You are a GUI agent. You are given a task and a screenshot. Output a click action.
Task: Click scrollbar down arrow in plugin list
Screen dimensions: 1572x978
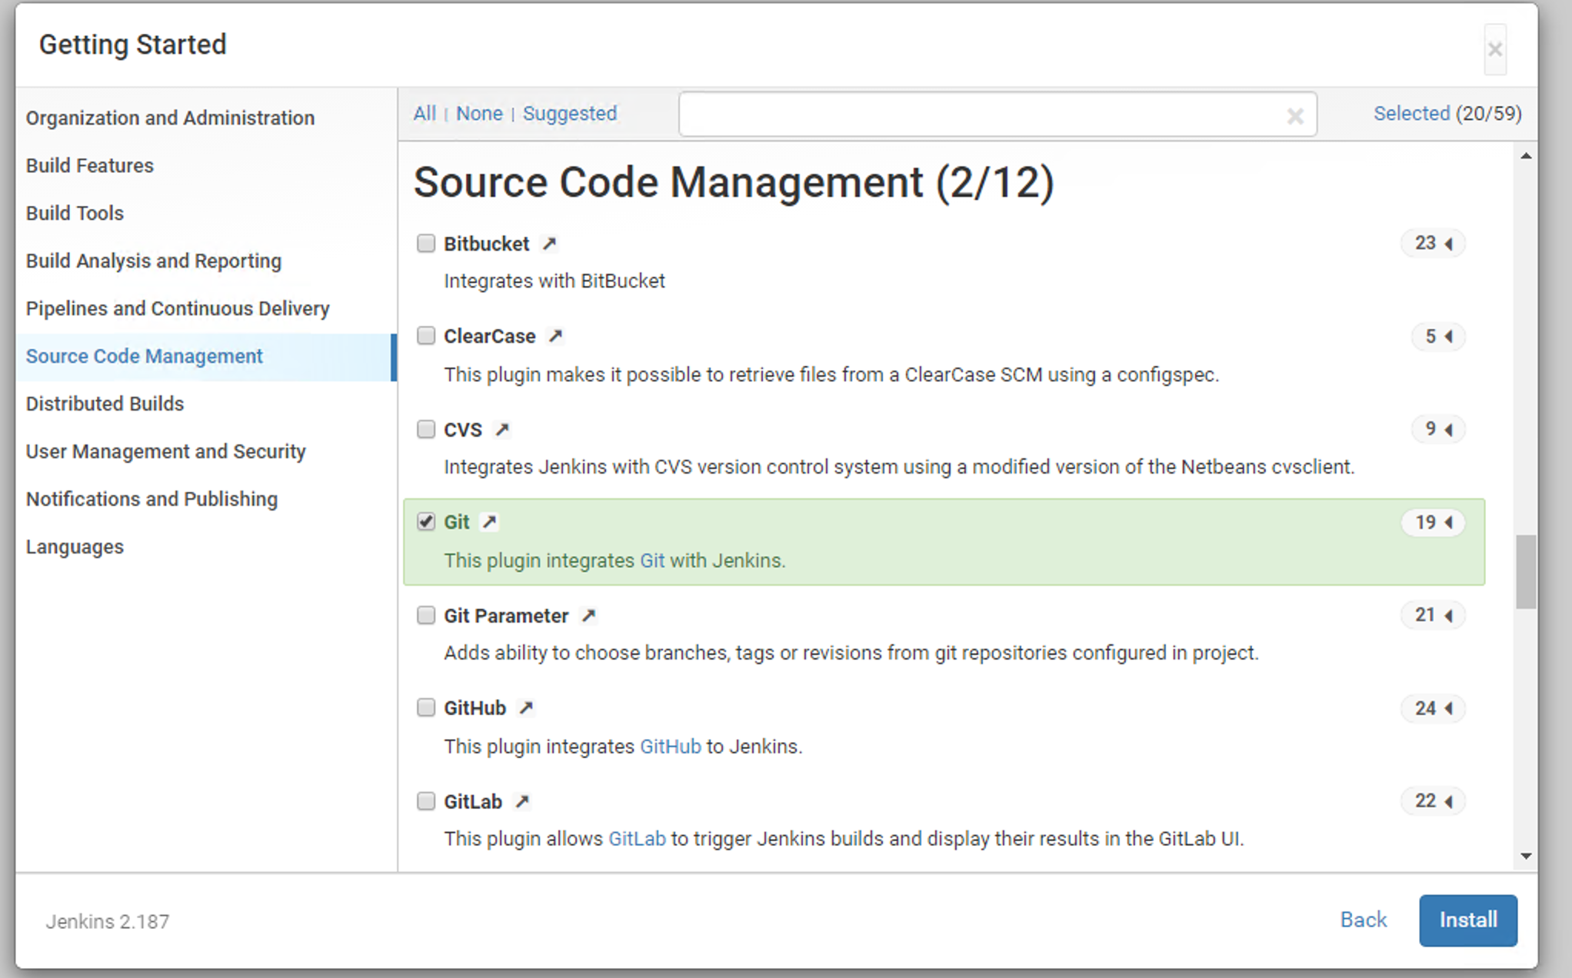coord(1526,856)
